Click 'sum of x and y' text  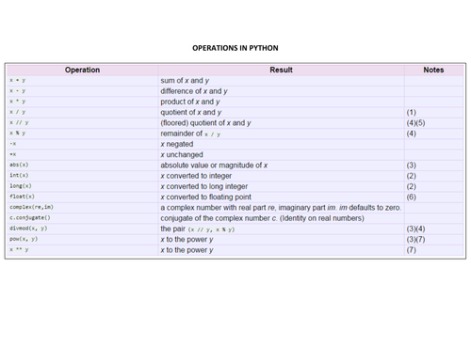click(x=185, y=81)
